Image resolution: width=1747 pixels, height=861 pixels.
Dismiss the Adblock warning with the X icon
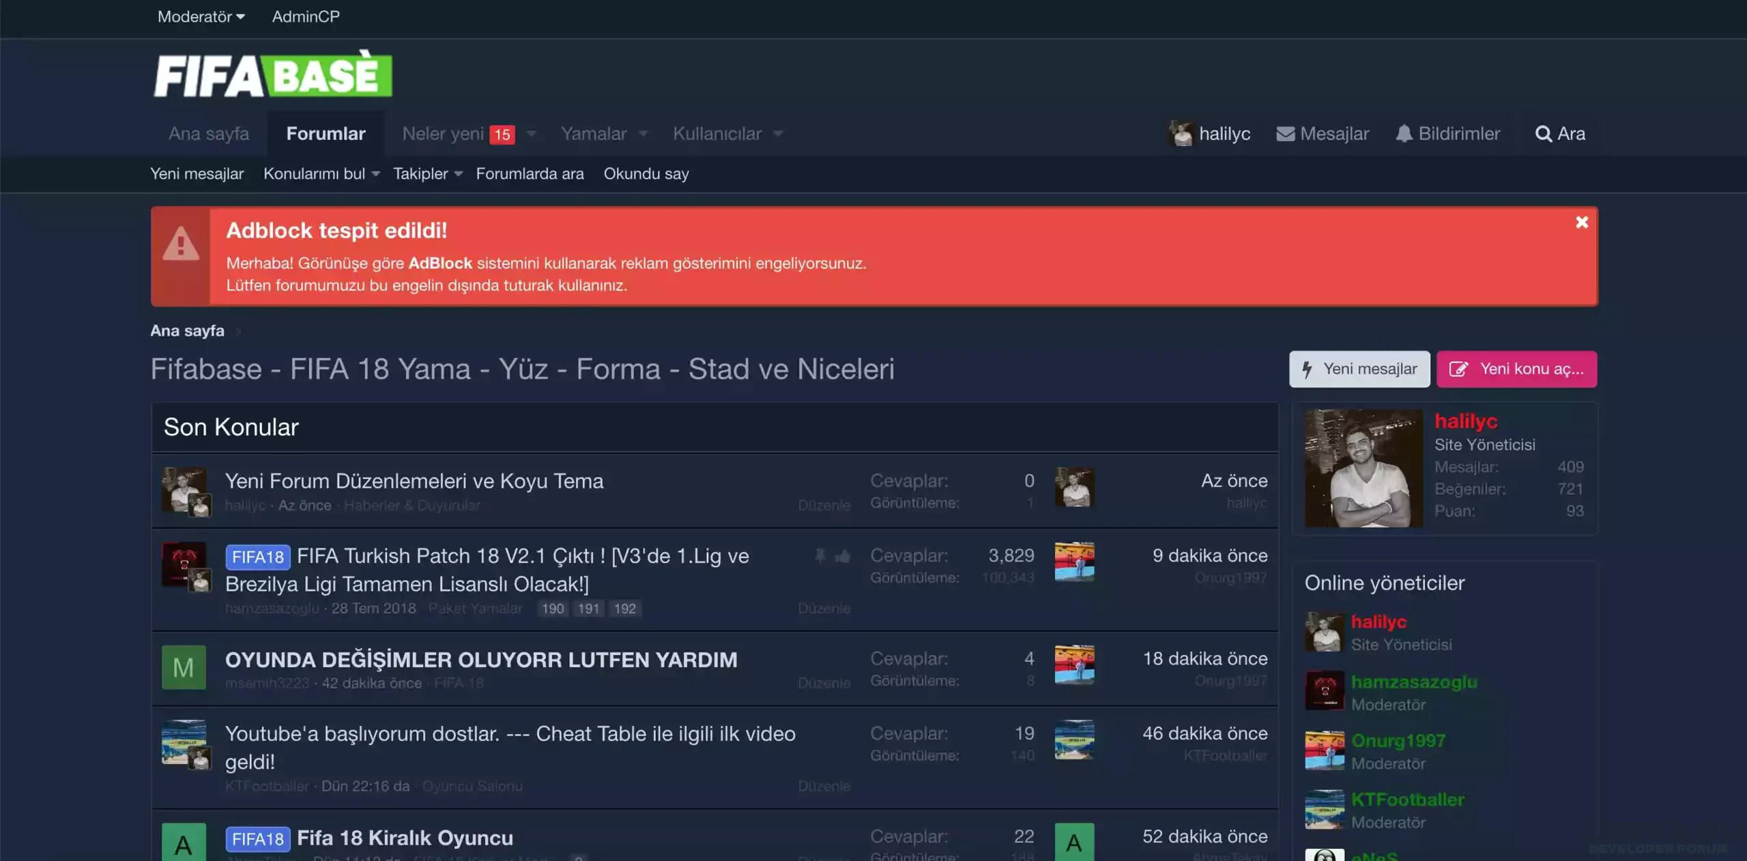(1581, 222)
